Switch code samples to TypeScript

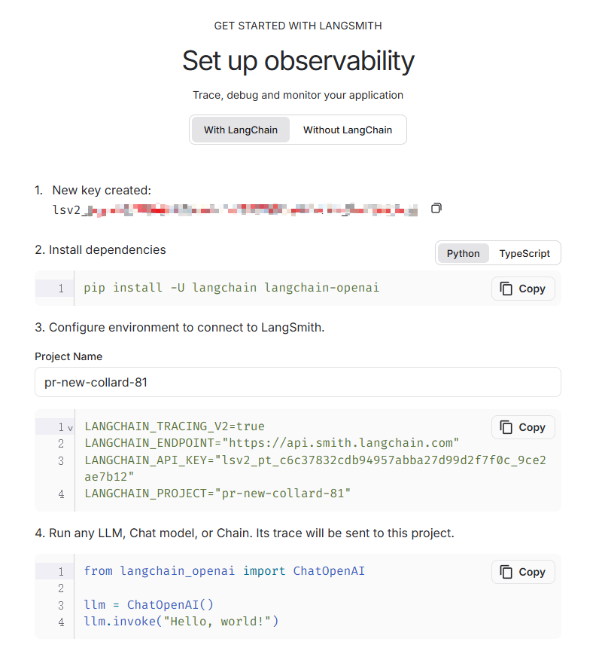pos(525,253)
